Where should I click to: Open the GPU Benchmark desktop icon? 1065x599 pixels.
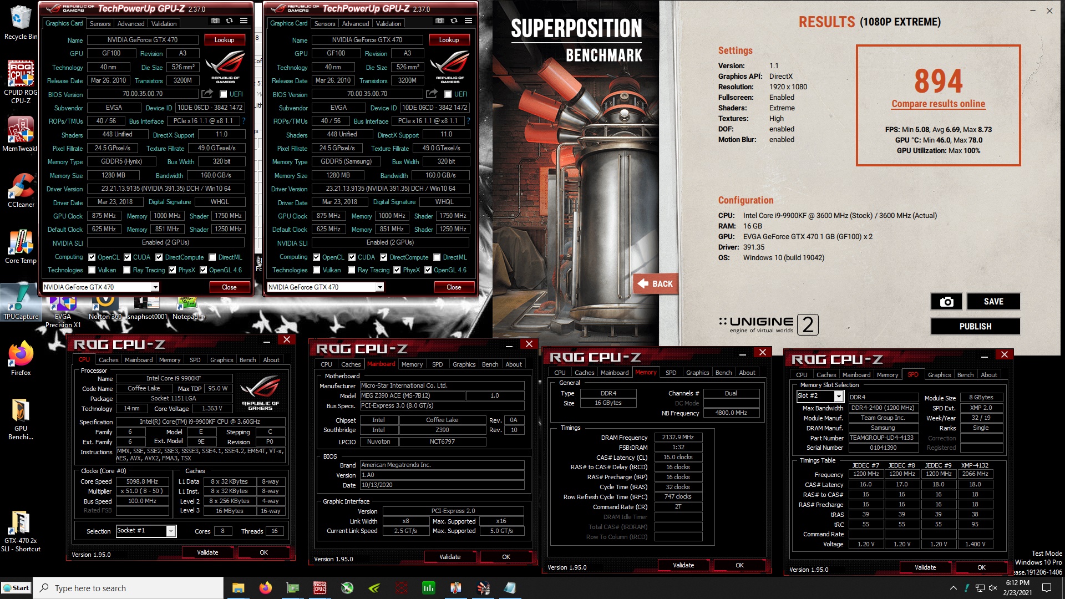click(x=21, y=419)
